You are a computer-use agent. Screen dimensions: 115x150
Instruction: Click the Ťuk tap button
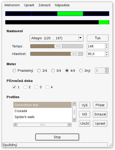pos(98,38)
